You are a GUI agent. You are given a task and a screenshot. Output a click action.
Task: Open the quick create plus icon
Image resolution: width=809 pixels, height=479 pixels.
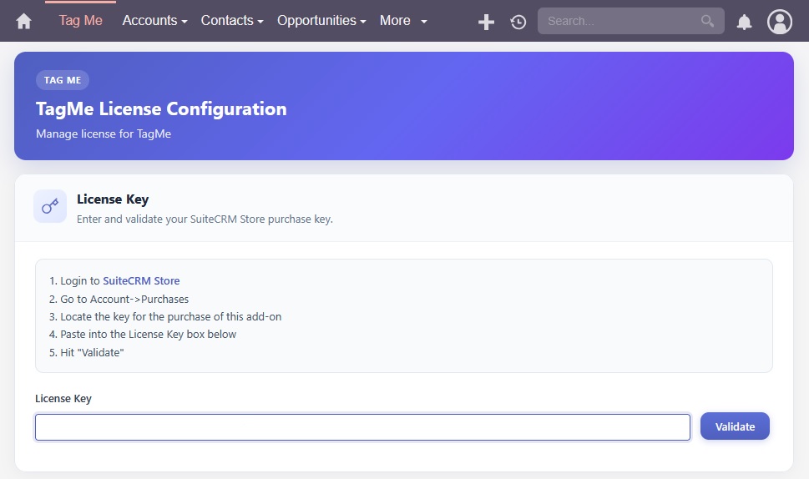click(486, 22)
